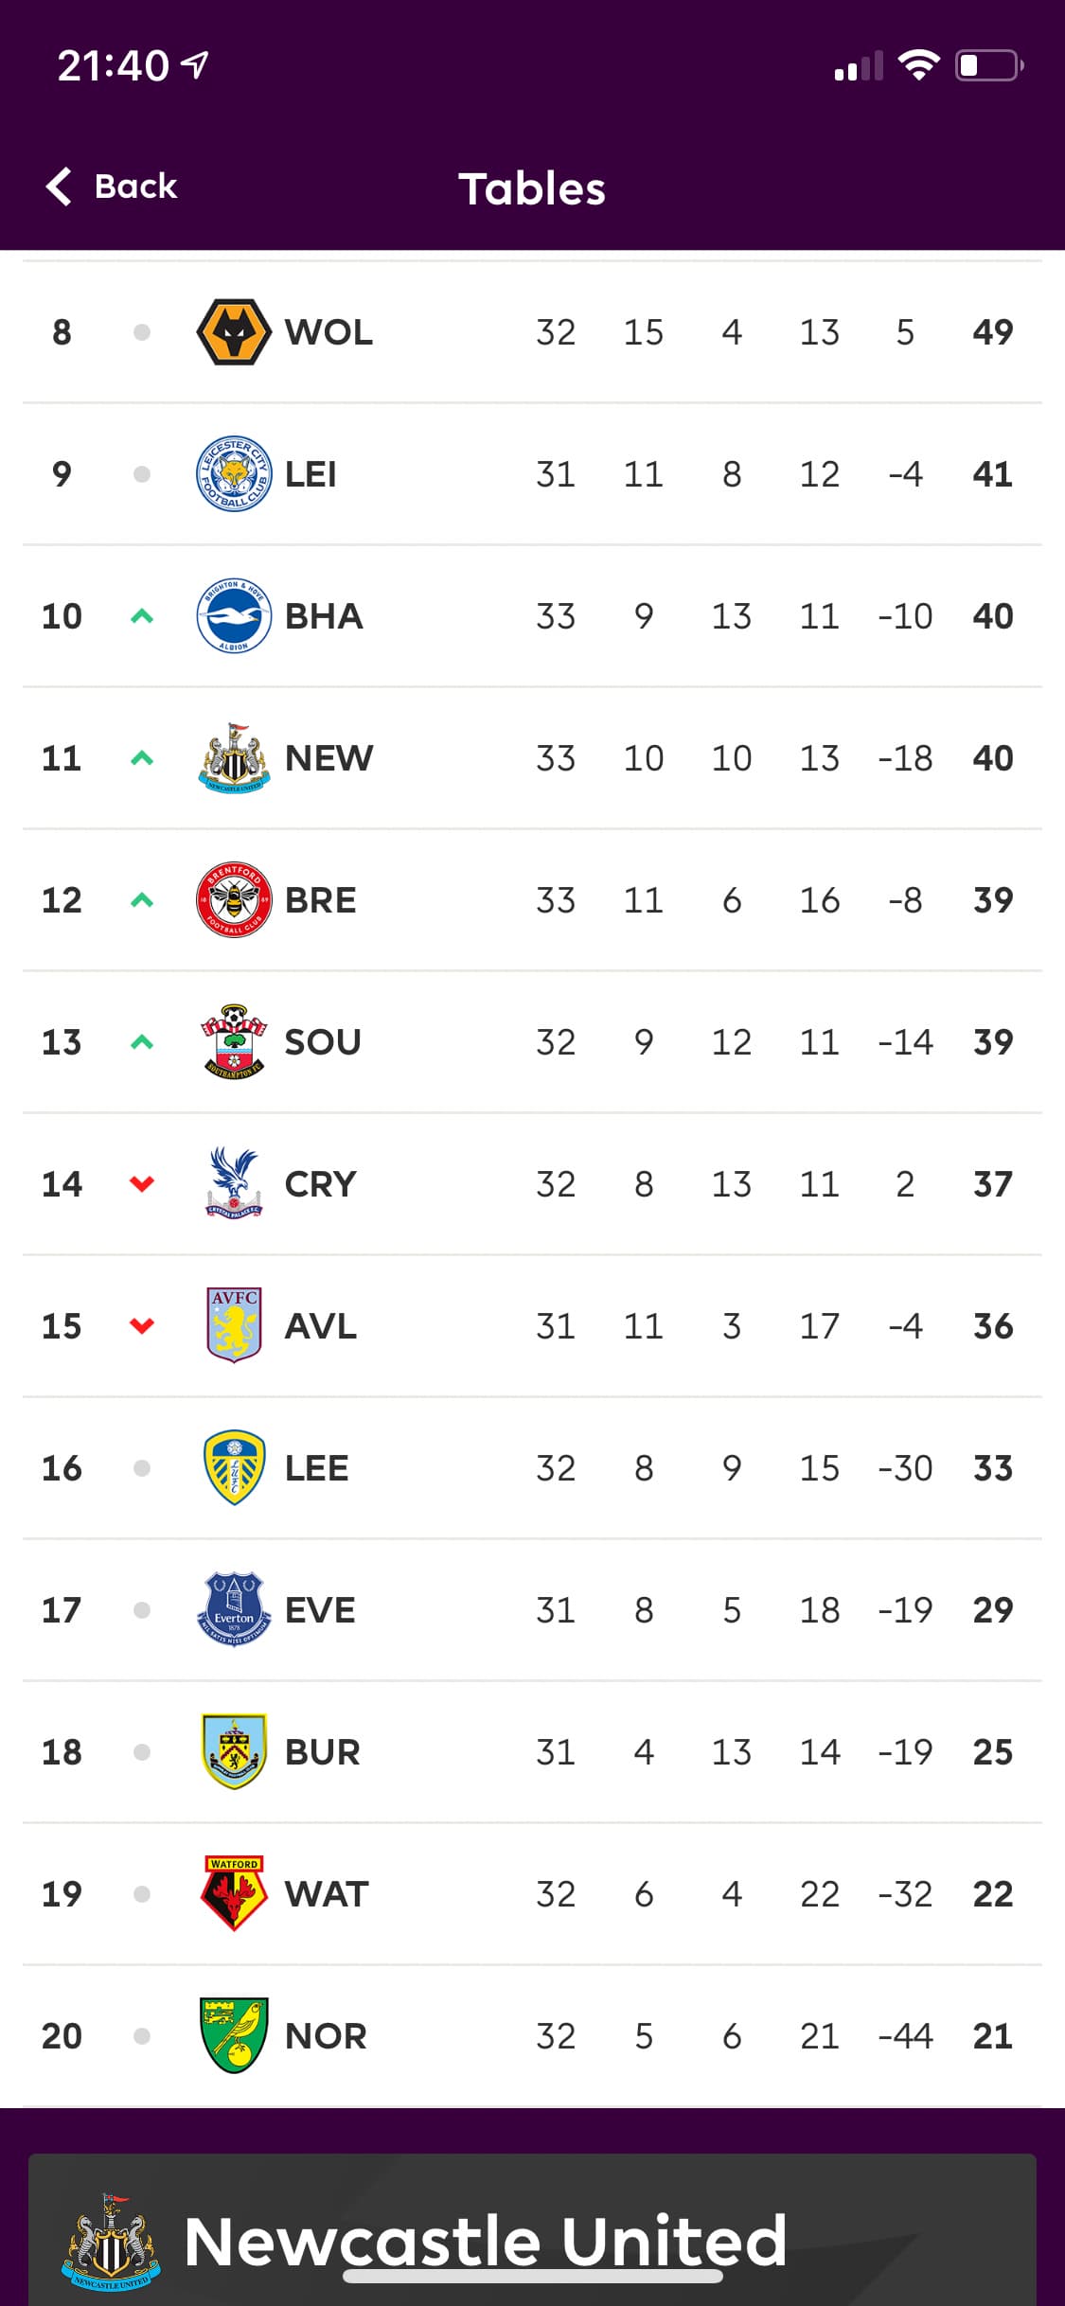Image resolution: width=1065 pixels, height=2306 pixels.
Task: Tap the red down arrow beside AVL
Action: point(142,1325)
